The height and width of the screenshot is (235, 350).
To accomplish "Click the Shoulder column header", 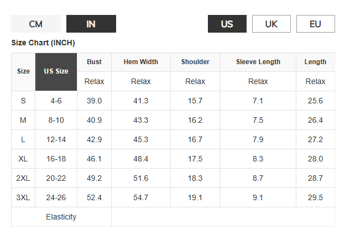I will click(x=195, y=62).
